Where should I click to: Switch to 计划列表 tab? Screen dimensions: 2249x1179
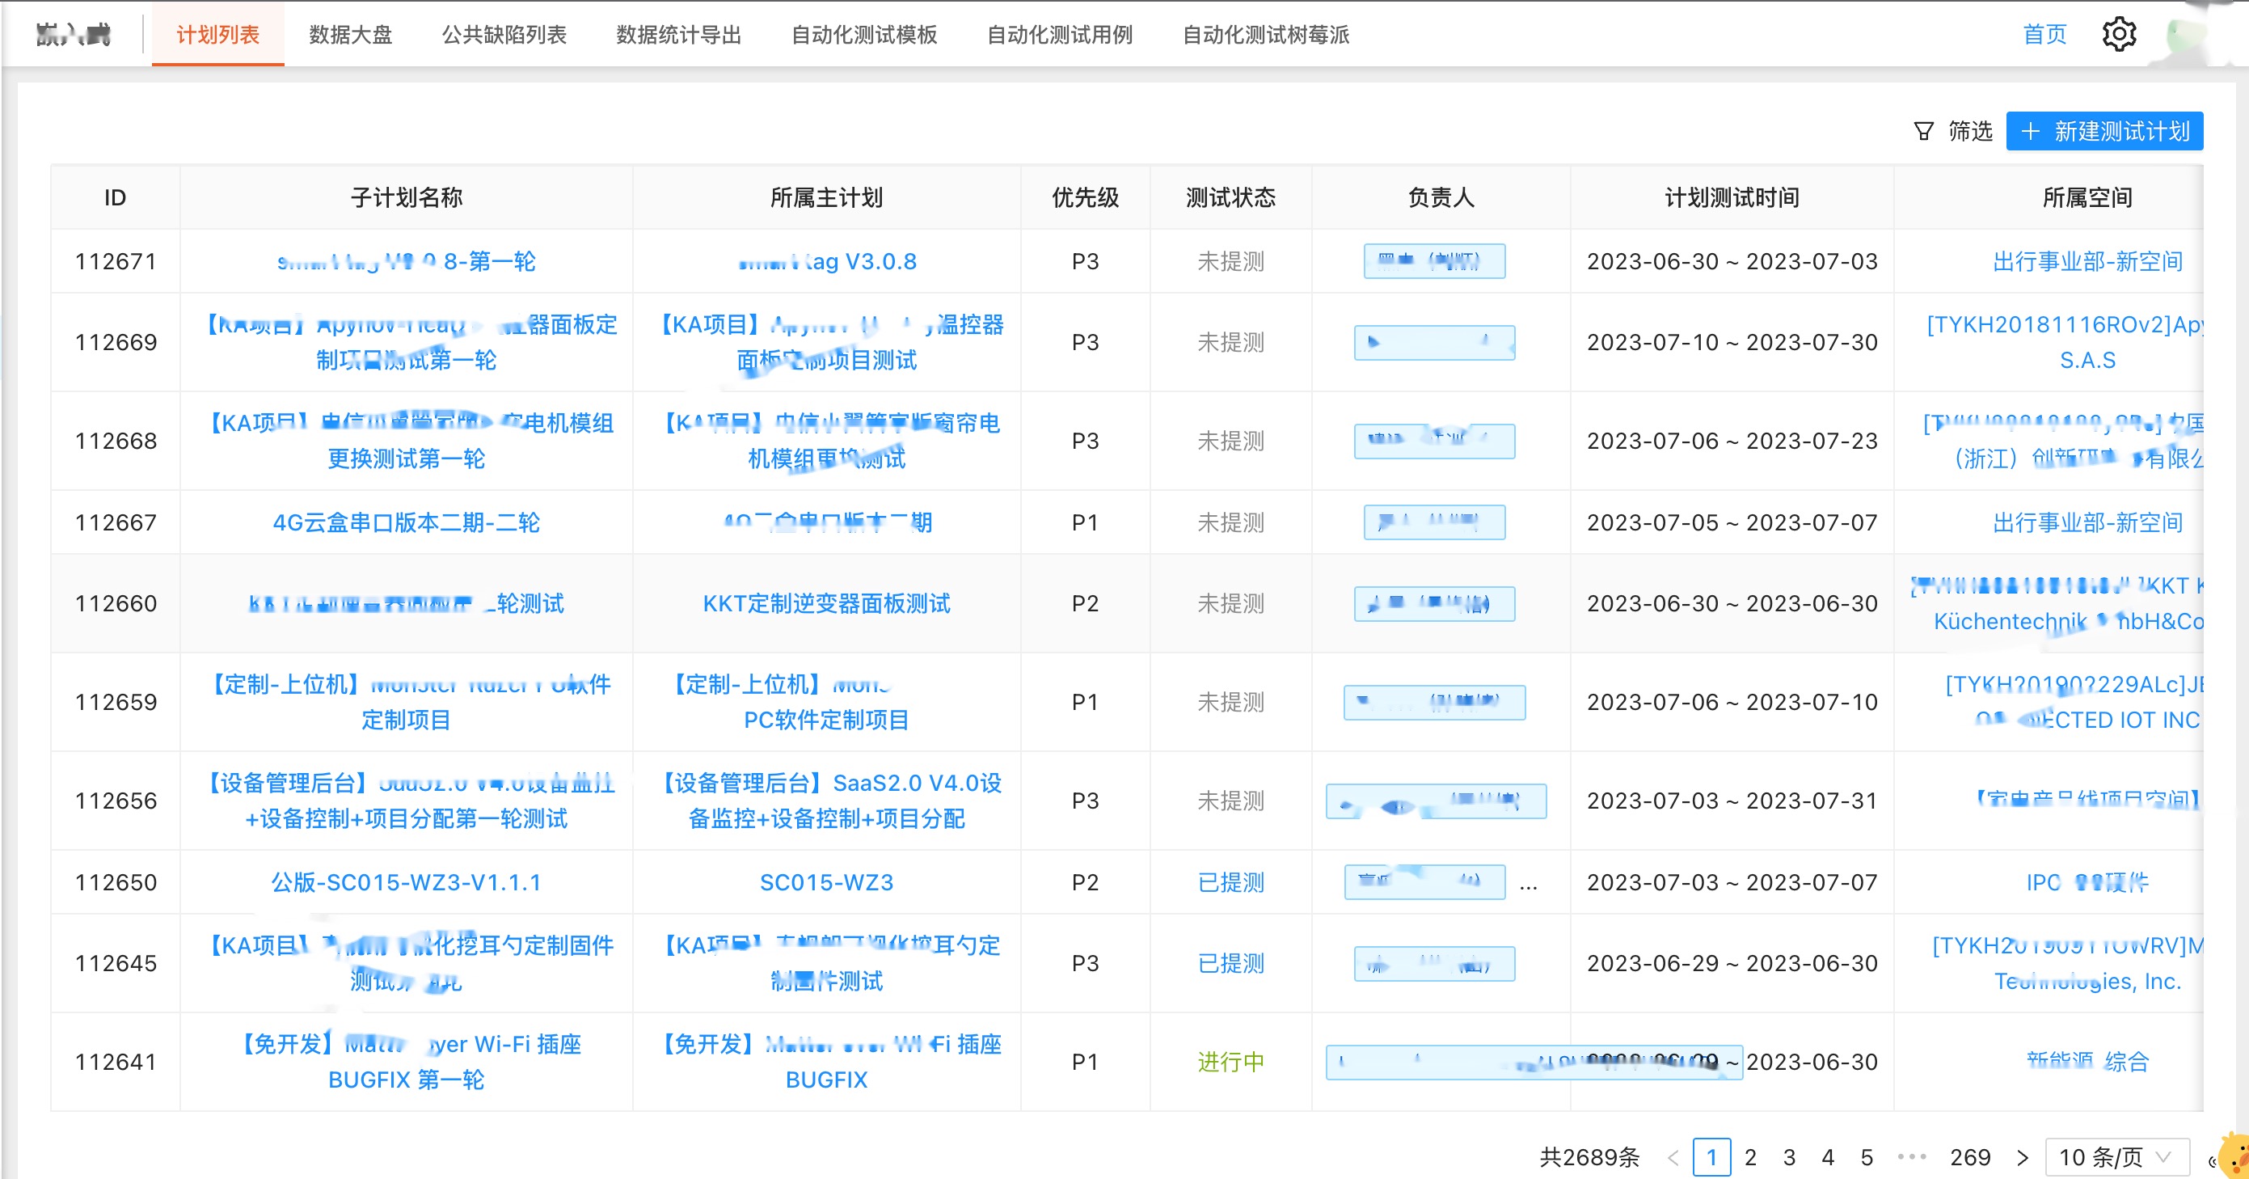pyautogui.click(x=218, y=34)
